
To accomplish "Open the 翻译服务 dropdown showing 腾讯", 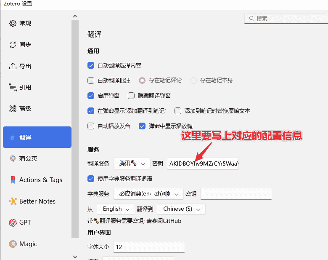I will [x=132, y=164].
